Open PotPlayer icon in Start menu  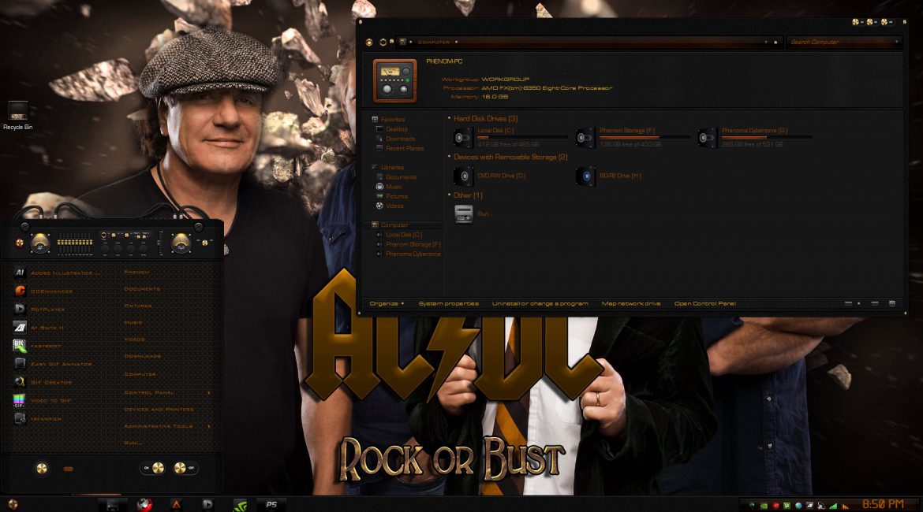pos(20,309)
